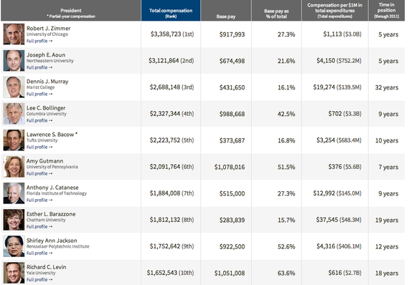Open Robert J. Zimmer's full profile link

pyautogui.click(x=39, y=41)
